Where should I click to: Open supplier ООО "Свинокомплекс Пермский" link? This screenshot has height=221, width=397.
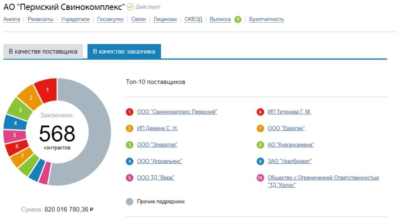177,112
